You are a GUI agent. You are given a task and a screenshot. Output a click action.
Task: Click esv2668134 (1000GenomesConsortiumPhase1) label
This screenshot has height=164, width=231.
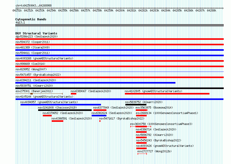click(x=167, y=113)
